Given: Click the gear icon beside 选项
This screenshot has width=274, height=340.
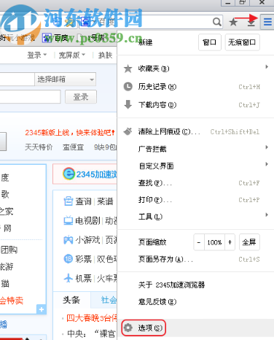Looking at the screenshot, I should (128, 328).
